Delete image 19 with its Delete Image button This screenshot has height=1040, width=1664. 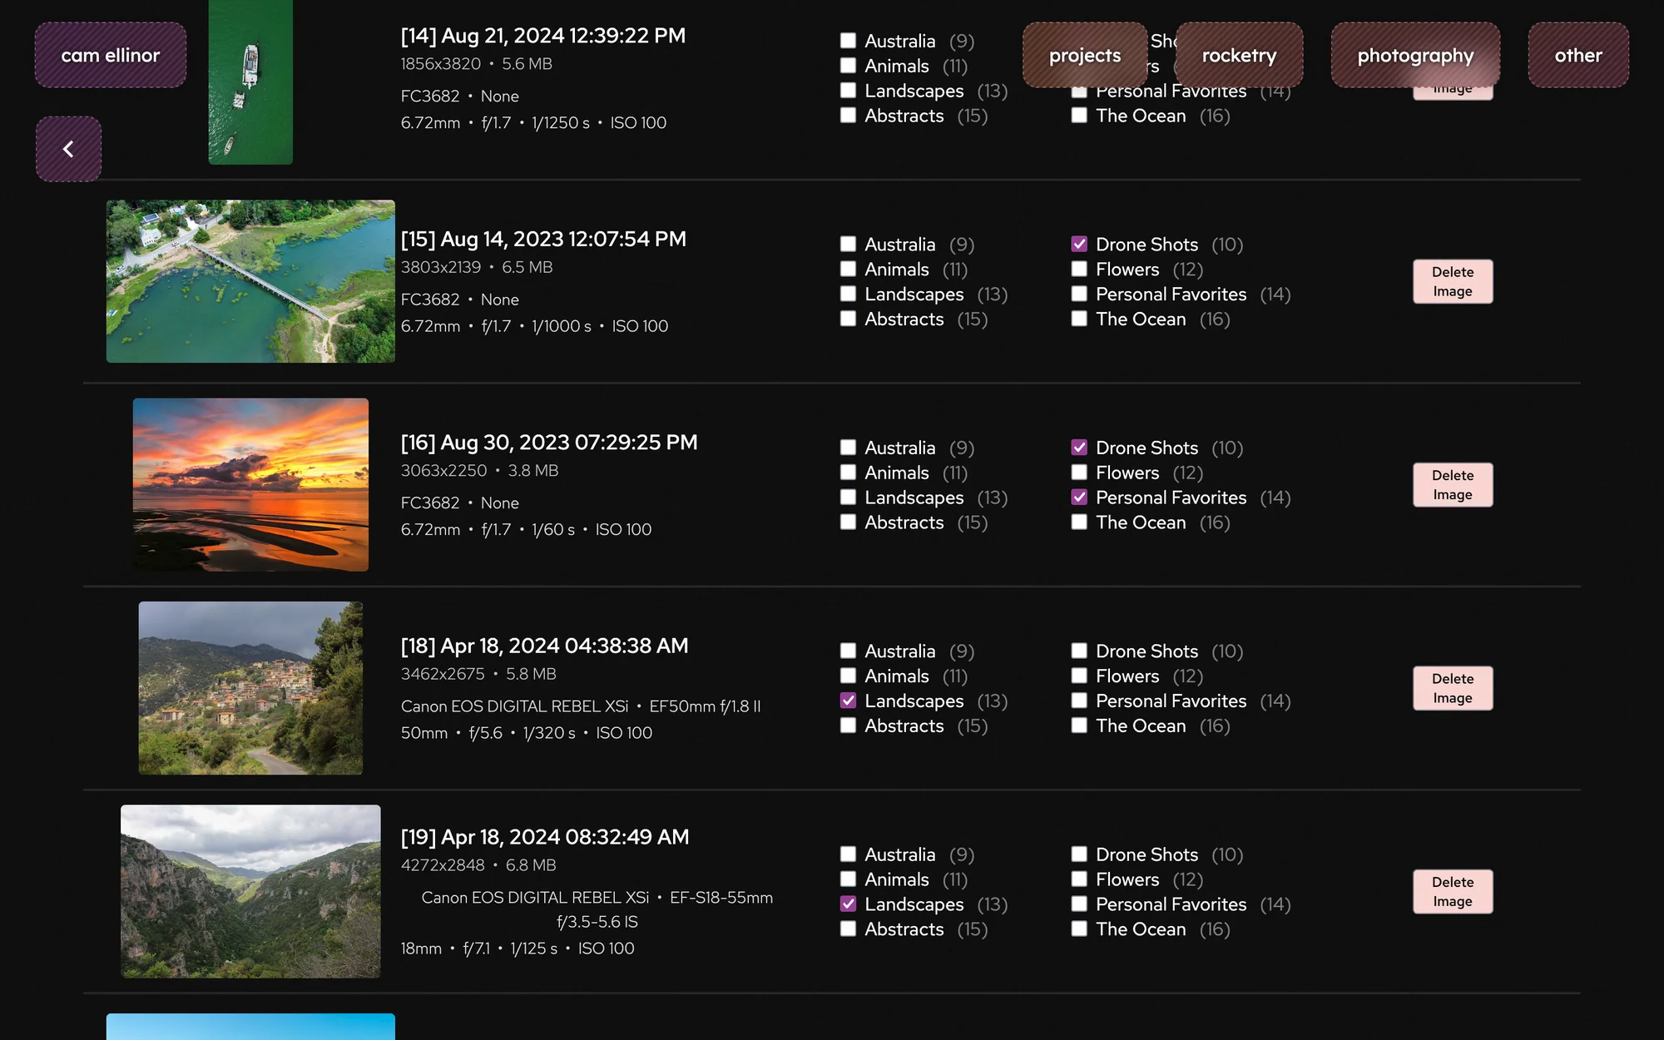tap(1453, 892)
